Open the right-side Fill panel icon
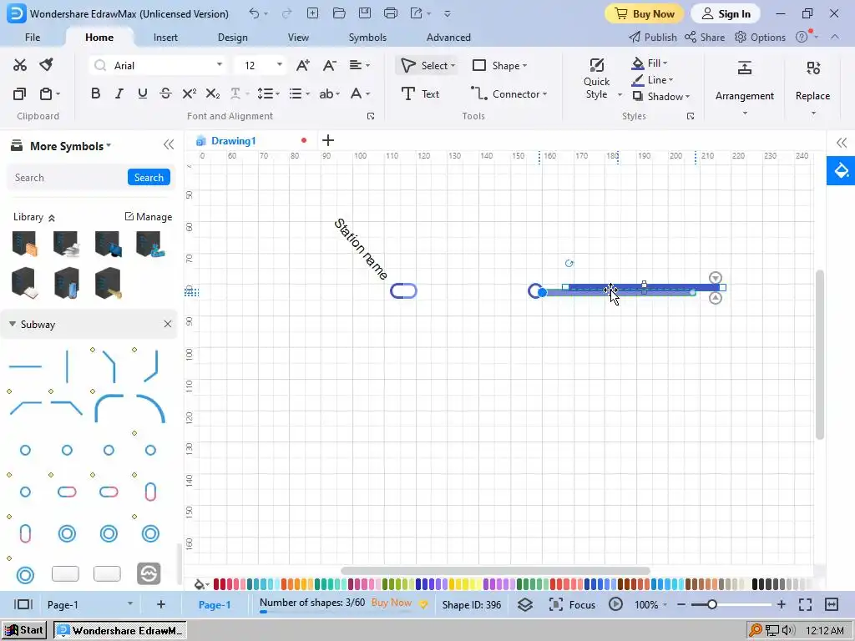 click(x=841, y=170)
